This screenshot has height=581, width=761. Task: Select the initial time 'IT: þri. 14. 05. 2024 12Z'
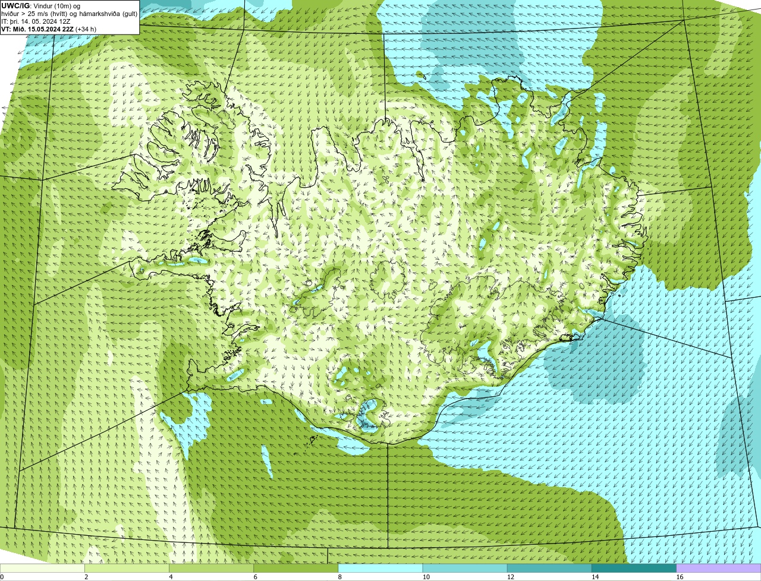point(36,21)
